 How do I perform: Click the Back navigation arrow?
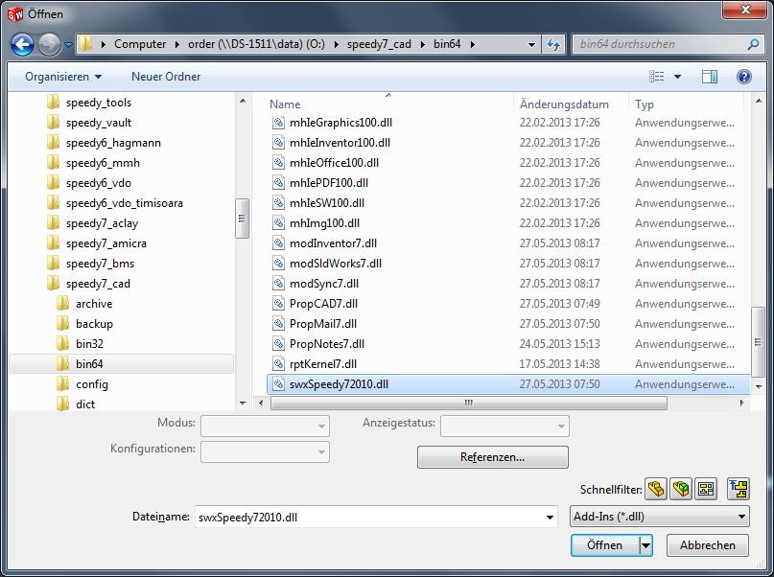point(23,44)
